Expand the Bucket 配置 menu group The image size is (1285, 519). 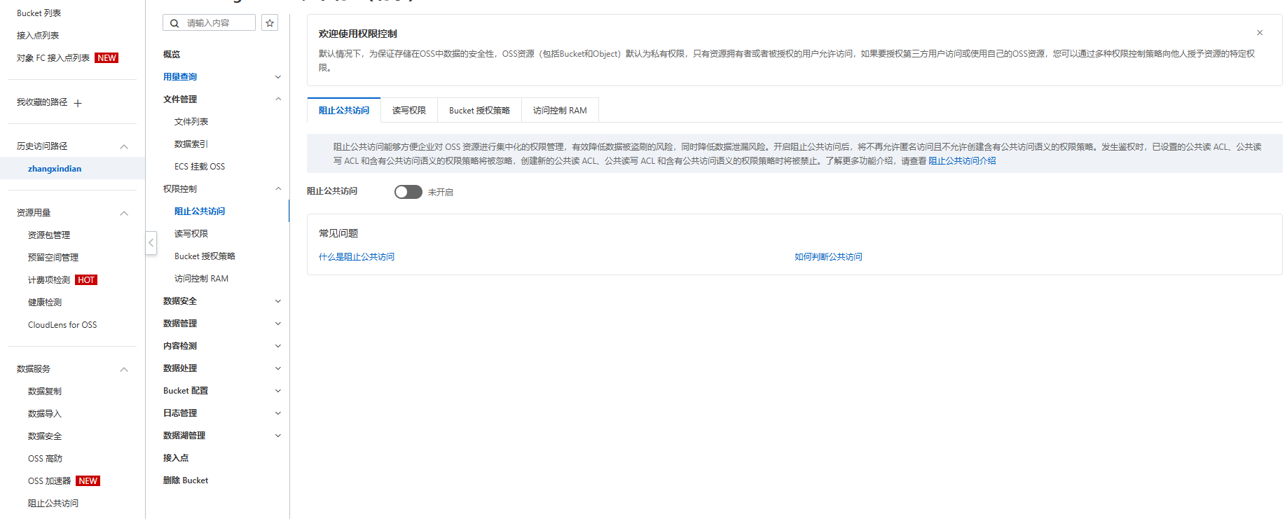coord(278,391)
